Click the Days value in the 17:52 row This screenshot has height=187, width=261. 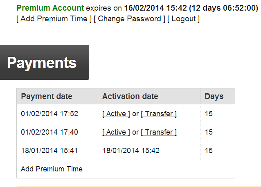tap(209, 114)
